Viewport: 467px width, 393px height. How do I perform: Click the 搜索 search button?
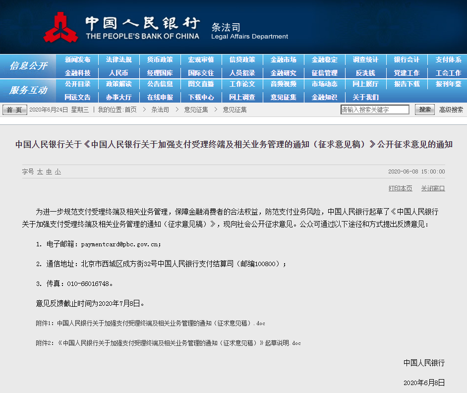[425, 110]
